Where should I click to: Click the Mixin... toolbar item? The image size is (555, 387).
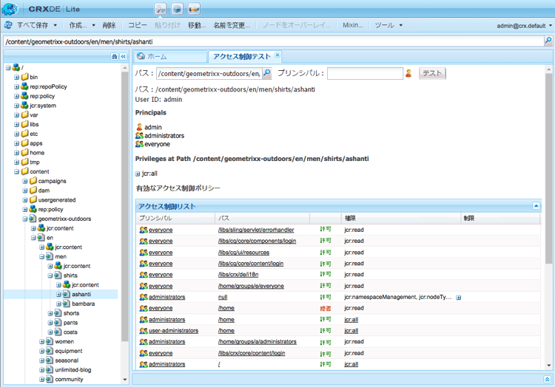pos(352,25)
